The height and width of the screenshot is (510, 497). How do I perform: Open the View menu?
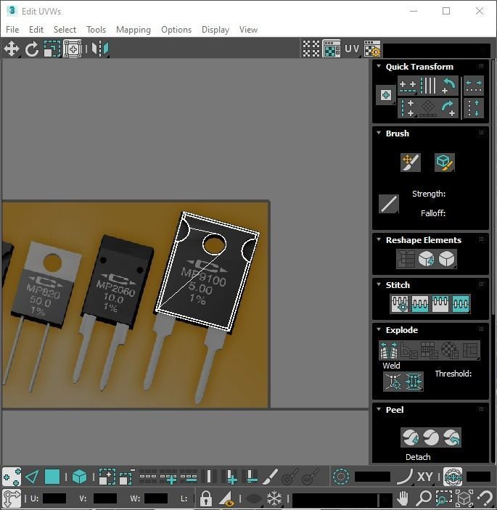(248, 30)
